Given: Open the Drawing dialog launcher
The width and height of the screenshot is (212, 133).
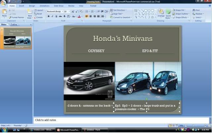Looking at the screenshot, I should (x=189, y=21).
